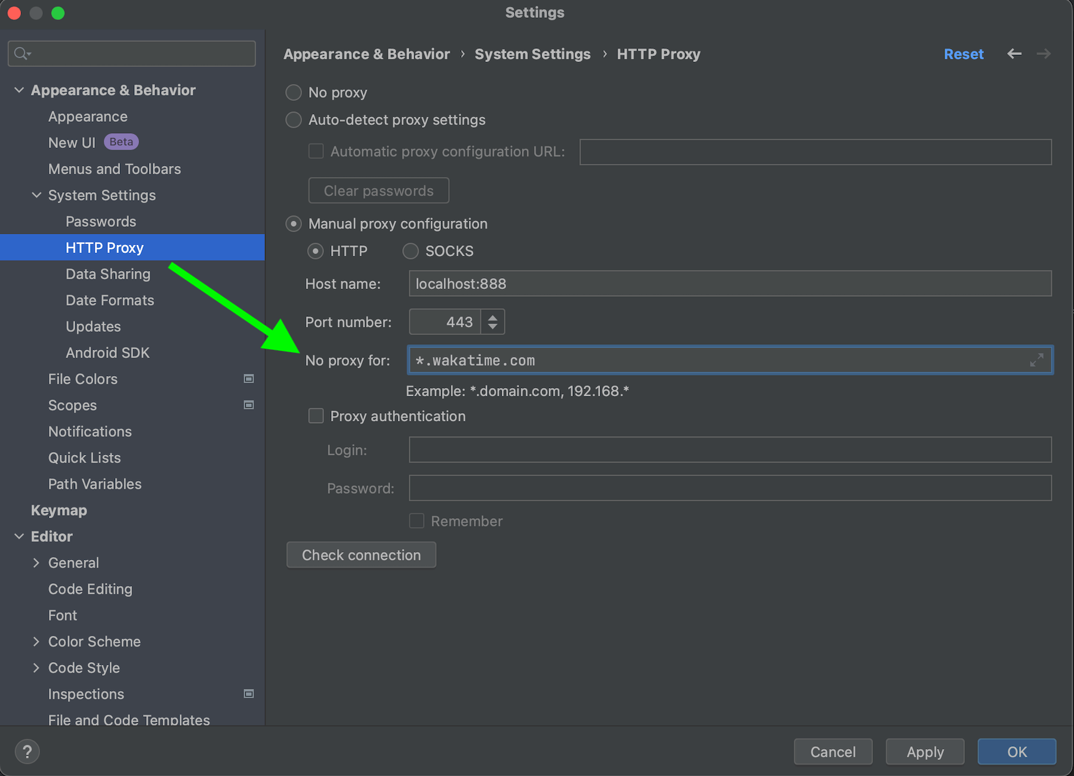Screen dimensions: 1074x776
Task: Click the project-level icon beside Inspections
Action: coord(249,694)
